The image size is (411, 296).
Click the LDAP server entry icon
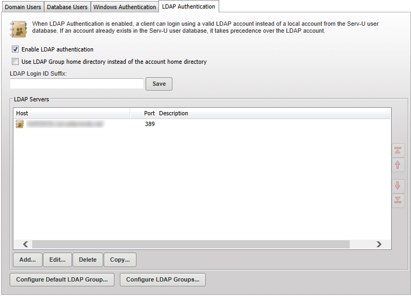point(20,124)
